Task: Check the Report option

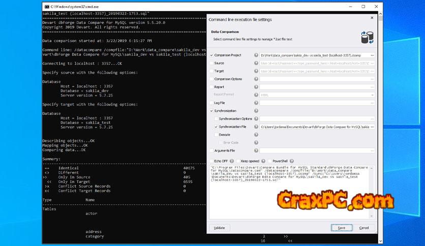Action: pyautogui.click(x=212, y=87)
